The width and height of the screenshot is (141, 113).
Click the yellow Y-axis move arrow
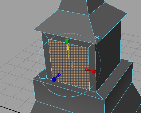coord(68,47)
